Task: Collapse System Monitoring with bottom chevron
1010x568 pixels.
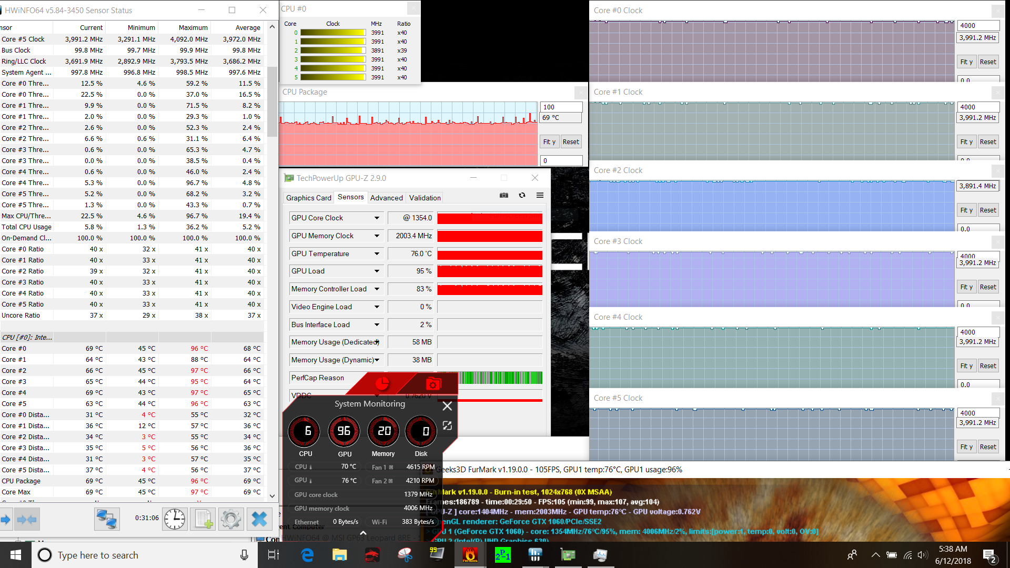Action: pyautogui.click(x=363, y=533)
